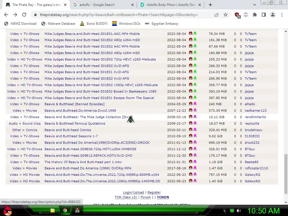Open the Forum link
288x216 pixels.
[x=146, y=197]
